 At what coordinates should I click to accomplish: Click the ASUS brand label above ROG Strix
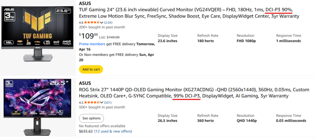85,83
